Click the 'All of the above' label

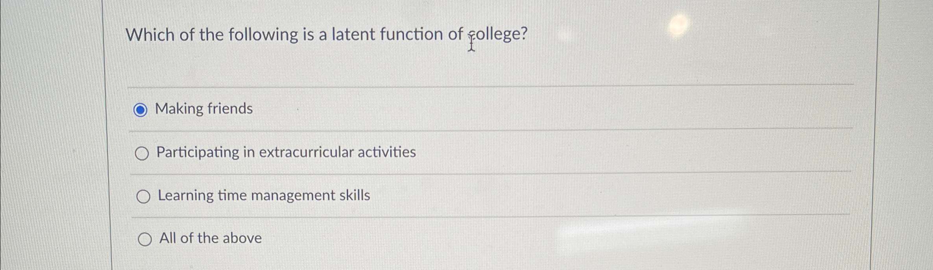coord(209,238)
